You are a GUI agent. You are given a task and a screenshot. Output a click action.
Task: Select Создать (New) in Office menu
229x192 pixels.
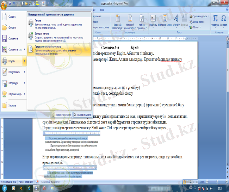coord(12,17)
